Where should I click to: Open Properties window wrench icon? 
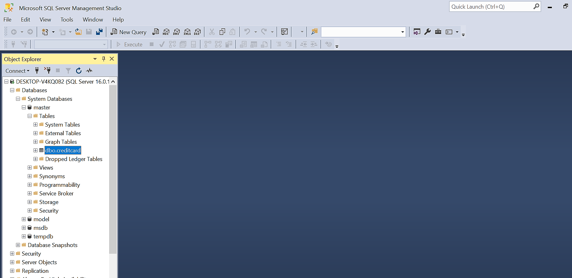tap(427, 32)
